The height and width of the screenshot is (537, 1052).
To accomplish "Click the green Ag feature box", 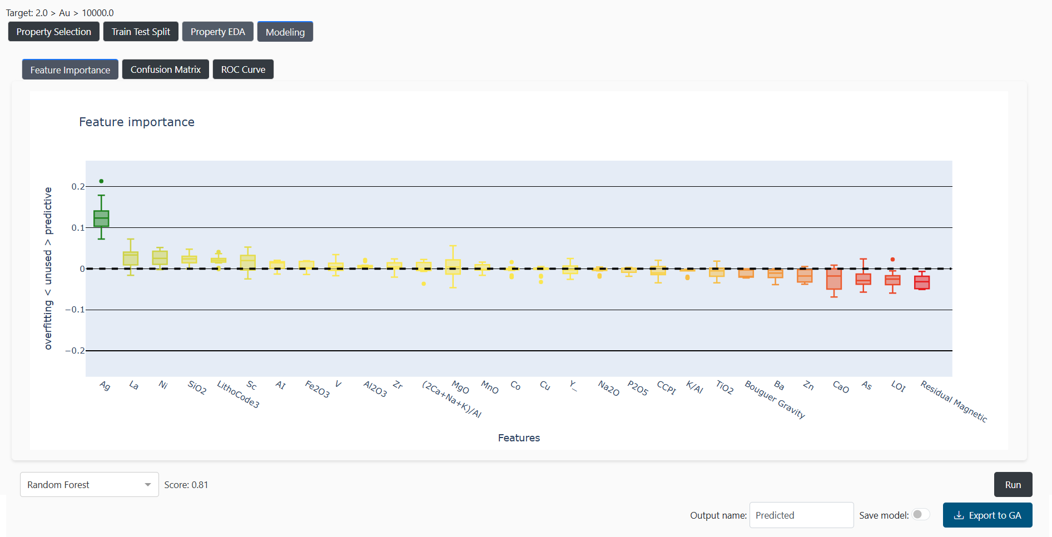I will [101, 218].
